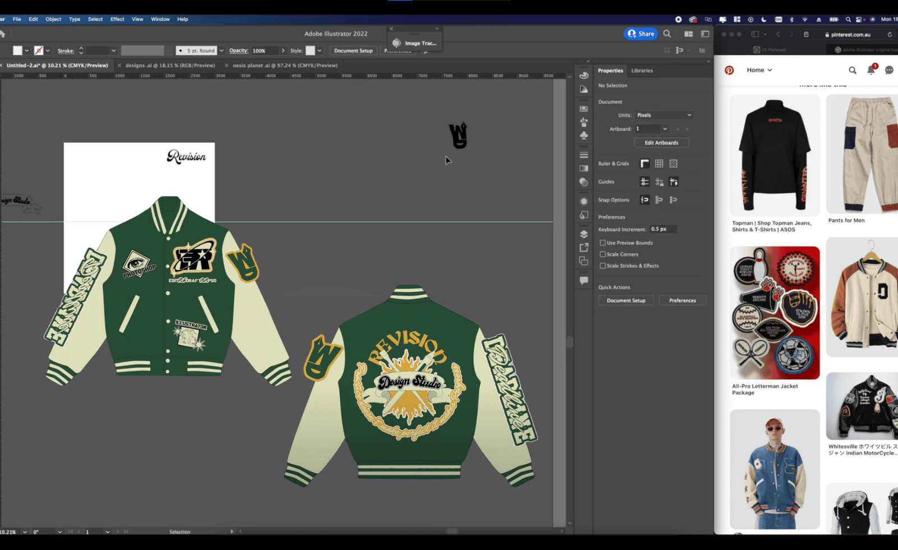Viewport: 898px width, 550px height.
Task: Open the Color panel palette icon
Action: 584,75
